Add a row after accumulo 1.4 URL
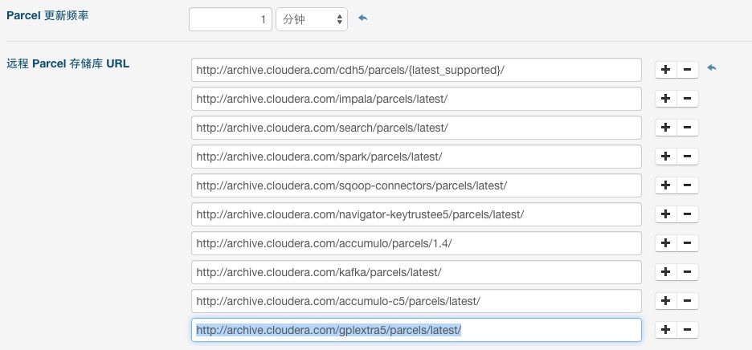752x350 pixels. point(666,243)
